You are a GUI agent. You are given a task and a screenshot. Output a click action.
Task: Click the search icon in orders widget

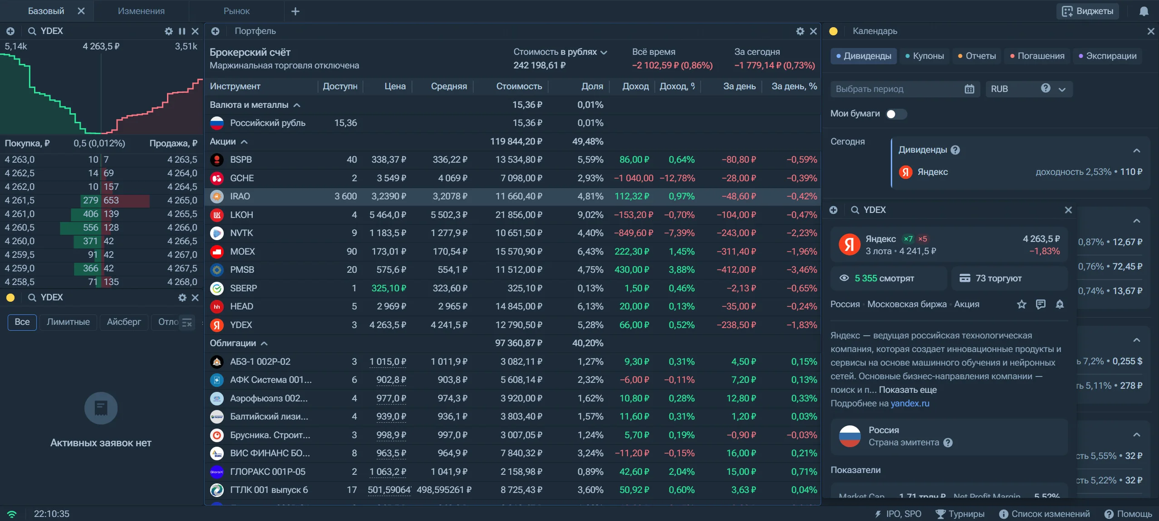point(32,298)
